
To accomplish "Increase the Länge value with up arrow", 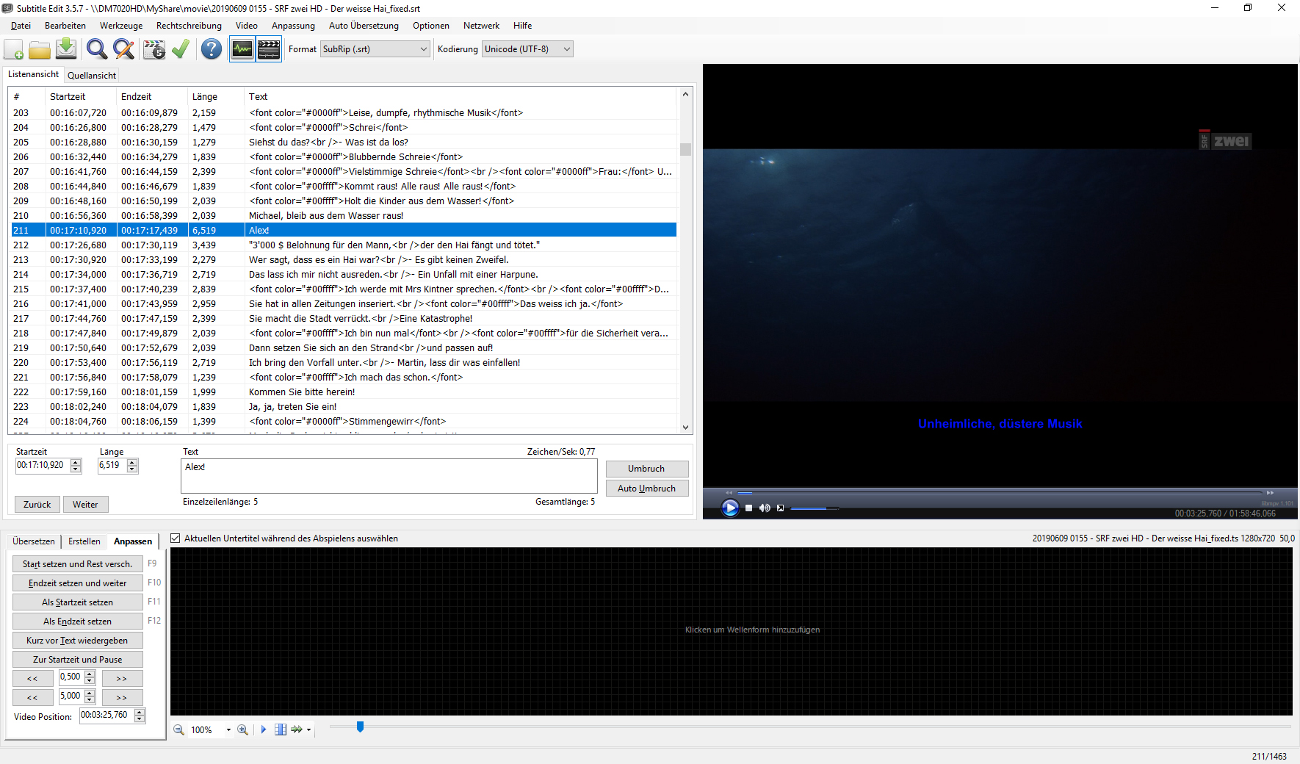I will tap(132, 462).
